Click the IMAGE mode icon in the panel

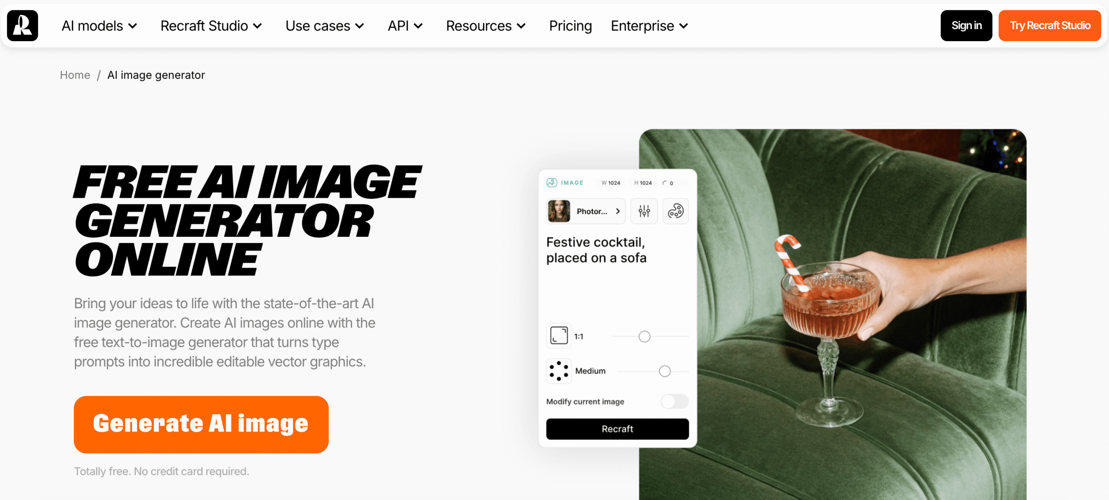pyautogui.click(x=551, y=183)
